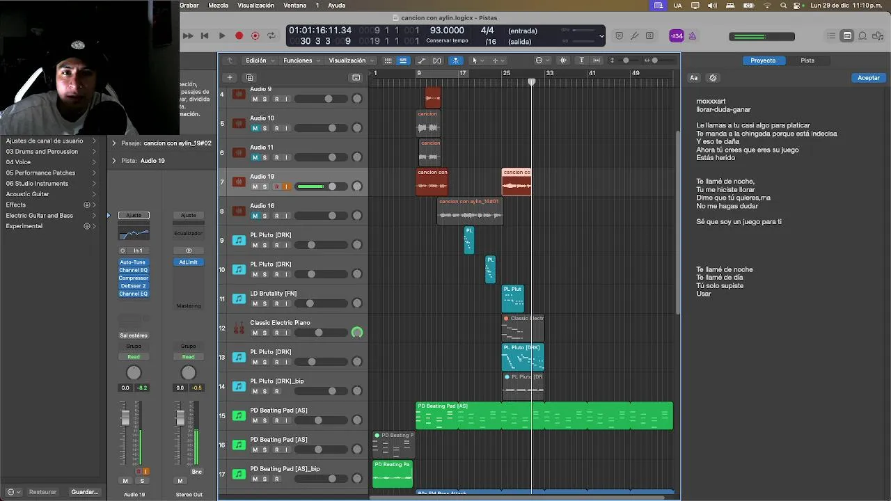Toggle the Automation button
Viewport: 891px width, 501px height.
pos(421,61)
